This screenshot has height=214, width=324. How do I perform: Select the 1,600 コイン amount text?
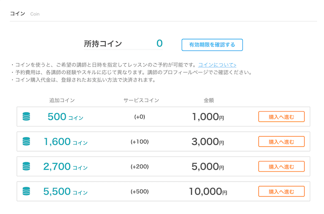tap(66, 142)
